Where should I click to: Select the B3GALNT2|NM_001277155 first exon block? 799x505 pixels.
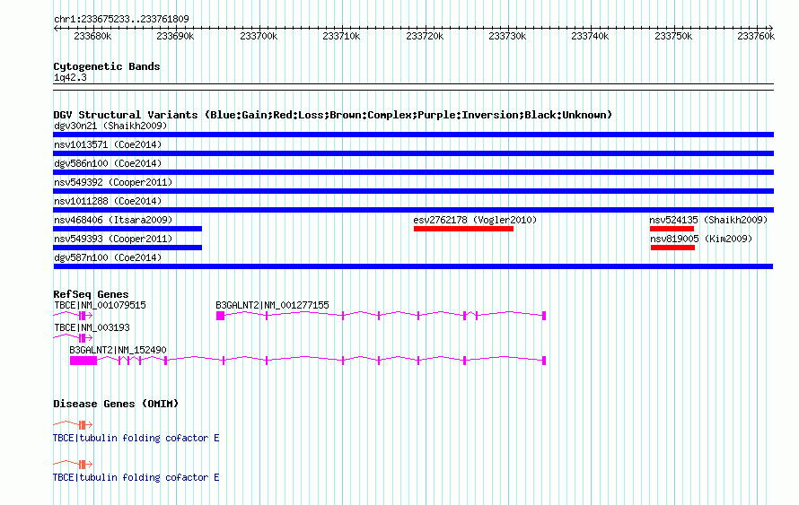pos(220,316)
